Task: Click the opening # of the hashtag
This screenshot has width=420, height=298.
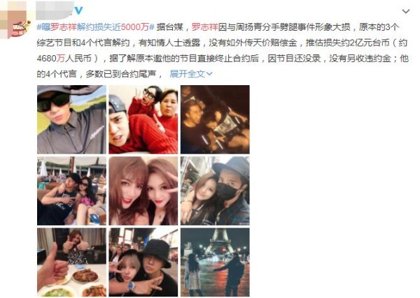Action: pos(39,27)
